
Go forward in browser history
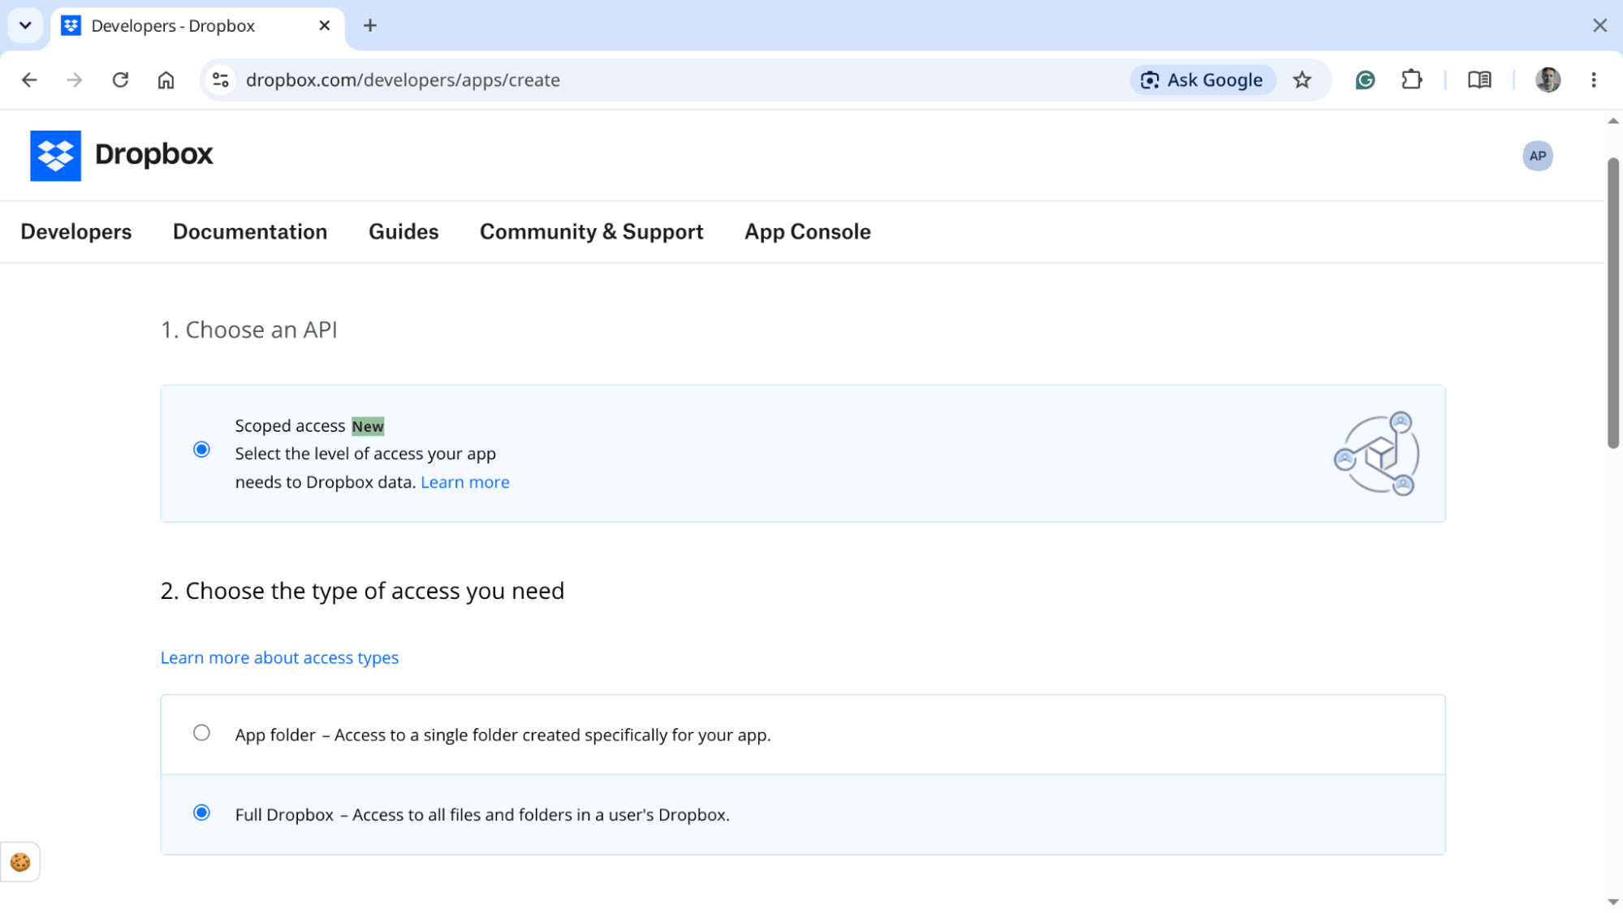pos(75,80)
